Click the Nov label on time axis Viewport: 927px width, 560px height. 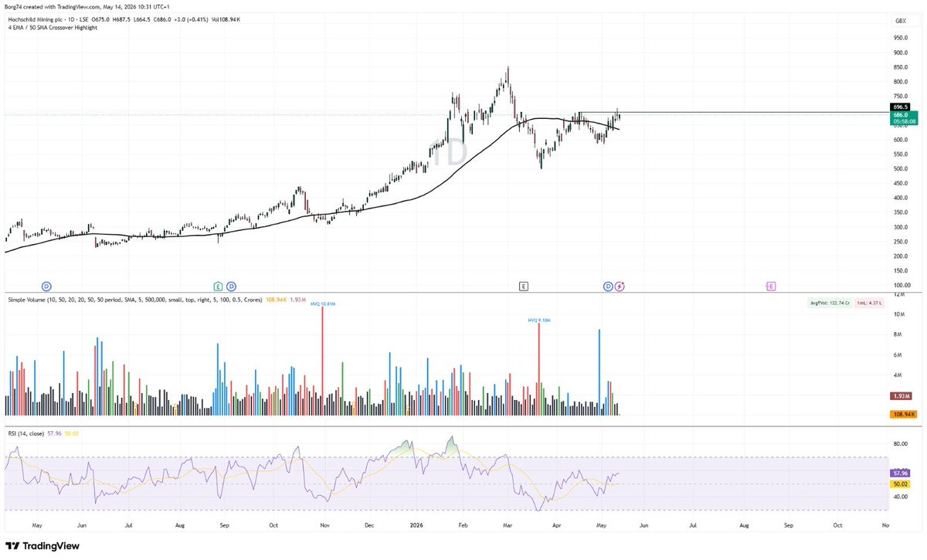tap(326, 524)
